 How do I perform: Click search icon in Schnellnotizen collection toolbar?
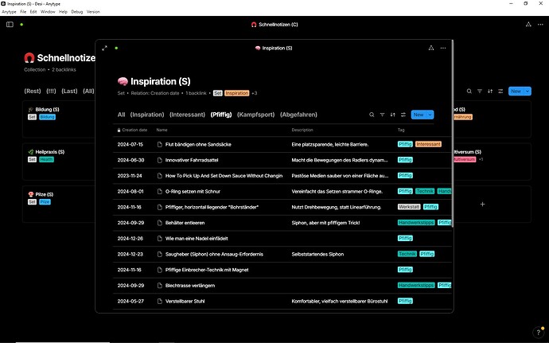click(469, 91)
